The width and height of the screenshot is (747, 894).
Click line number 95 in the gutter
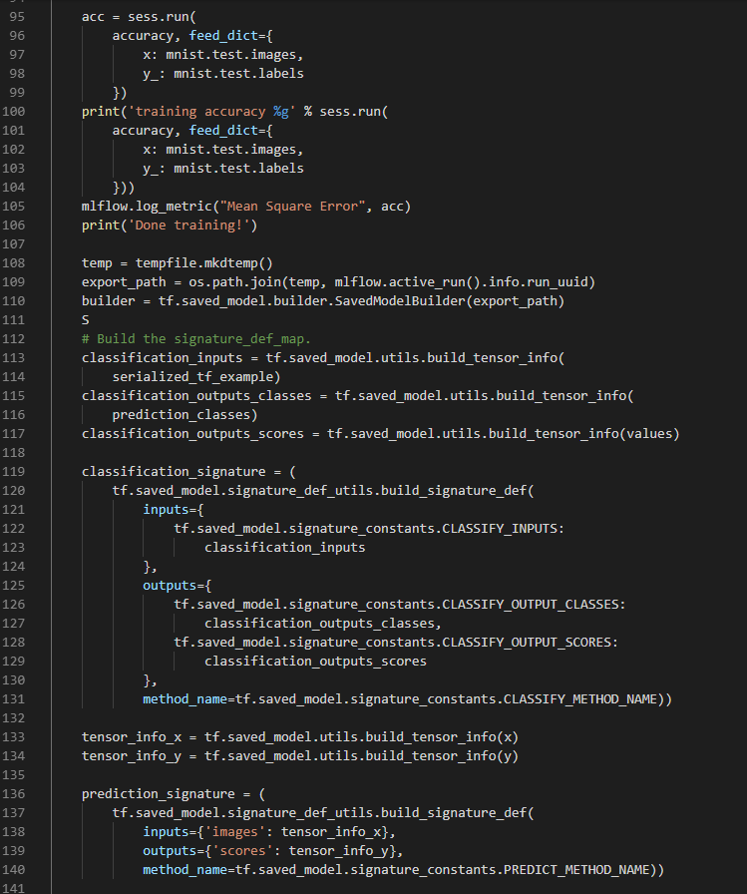click(x=17, y=17)
